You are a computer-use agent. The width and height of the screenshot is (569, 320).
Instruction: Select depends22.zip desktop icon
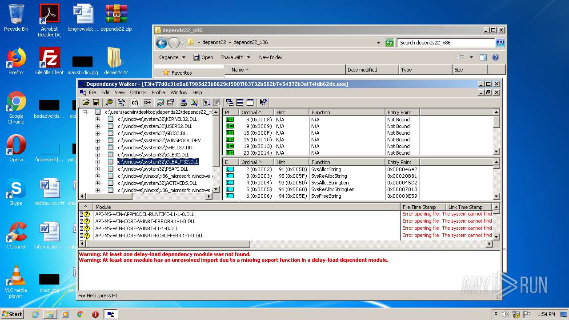pyautogui.click(x=116, y=18)
